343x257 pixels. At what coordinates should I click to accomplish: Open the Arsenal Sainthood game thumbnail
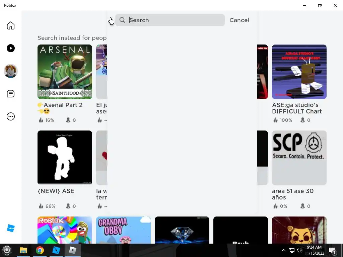pos(65,72)
